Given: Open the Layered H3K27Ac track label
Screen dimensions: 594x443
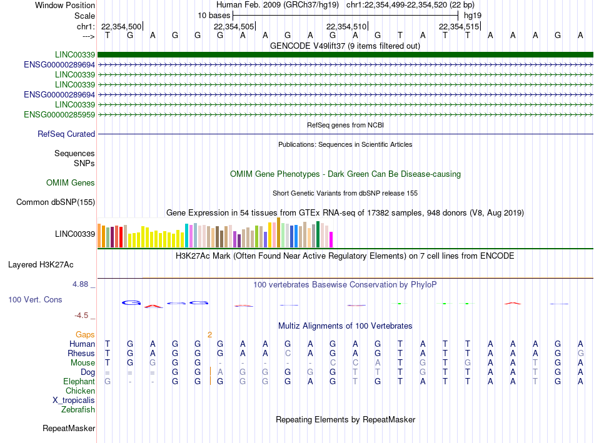Looking at the screenshot, I should click(41, 265).
